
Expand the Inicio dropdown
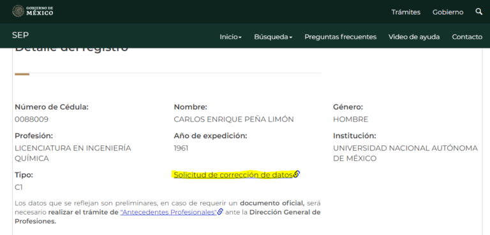coord(230,37)
